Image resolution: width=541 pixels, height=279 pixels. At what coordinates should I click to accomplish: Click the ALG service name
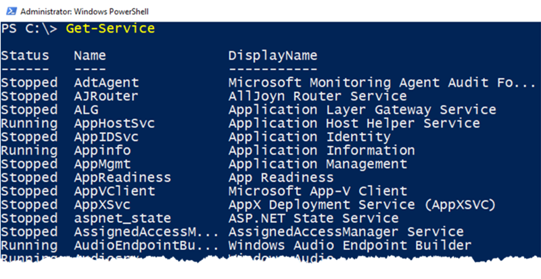pos(86,110)
